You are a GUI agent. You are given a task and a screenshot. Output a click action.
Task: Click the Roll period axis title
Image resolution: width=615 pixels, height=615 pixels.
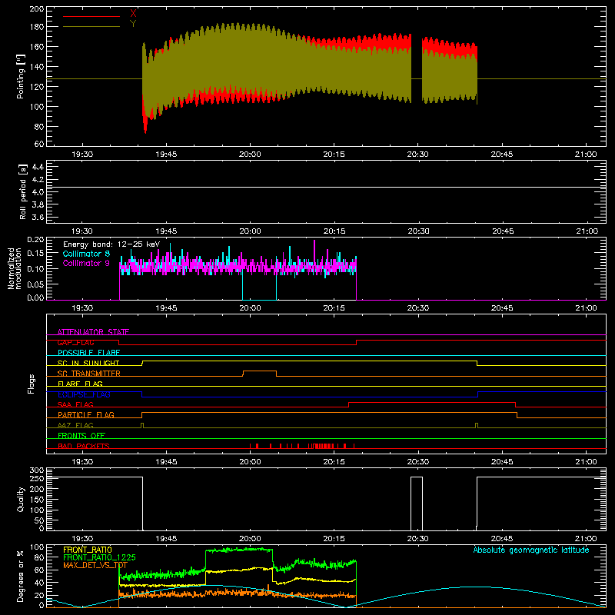pos(23,191)
